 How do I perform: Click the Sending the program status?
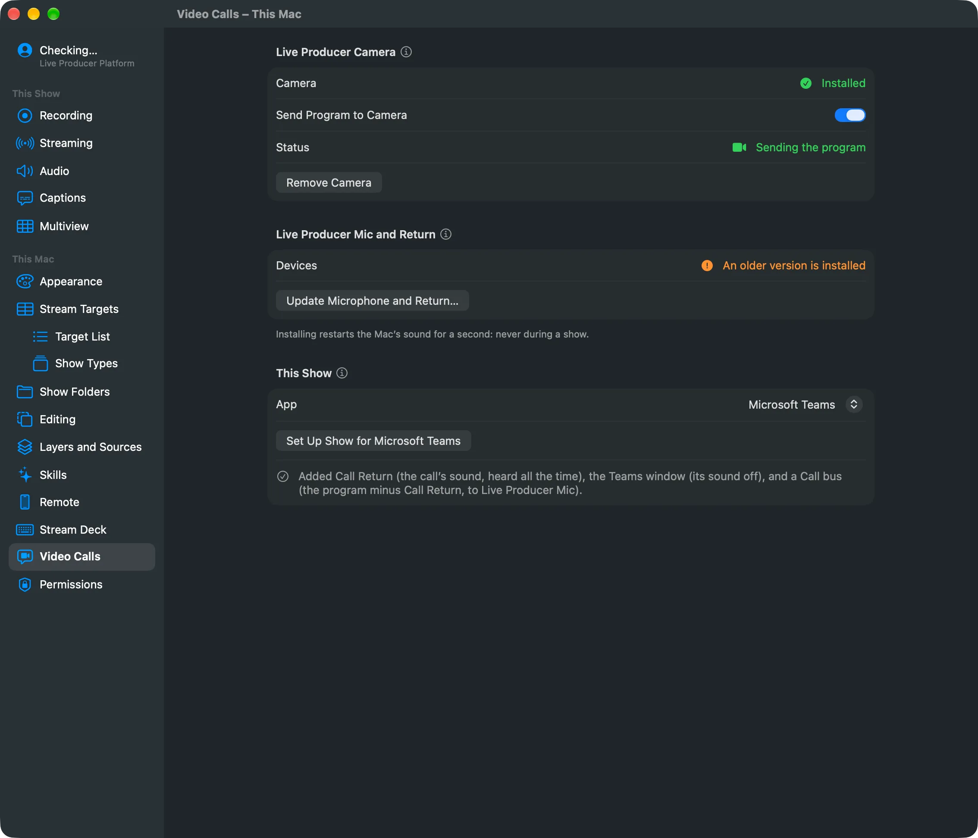(x=810, y=147)
